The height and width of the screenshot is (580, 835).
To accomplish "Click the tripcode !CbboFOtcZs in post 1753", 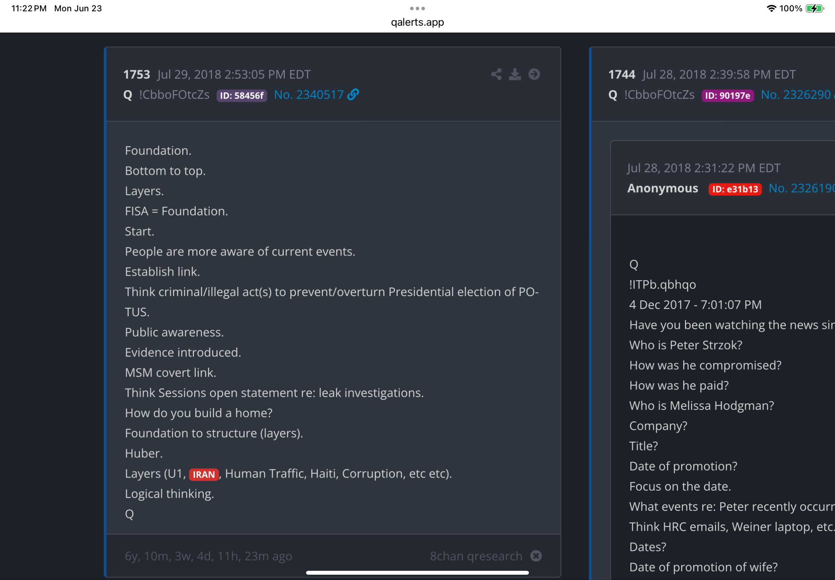I will pos(174,95).
